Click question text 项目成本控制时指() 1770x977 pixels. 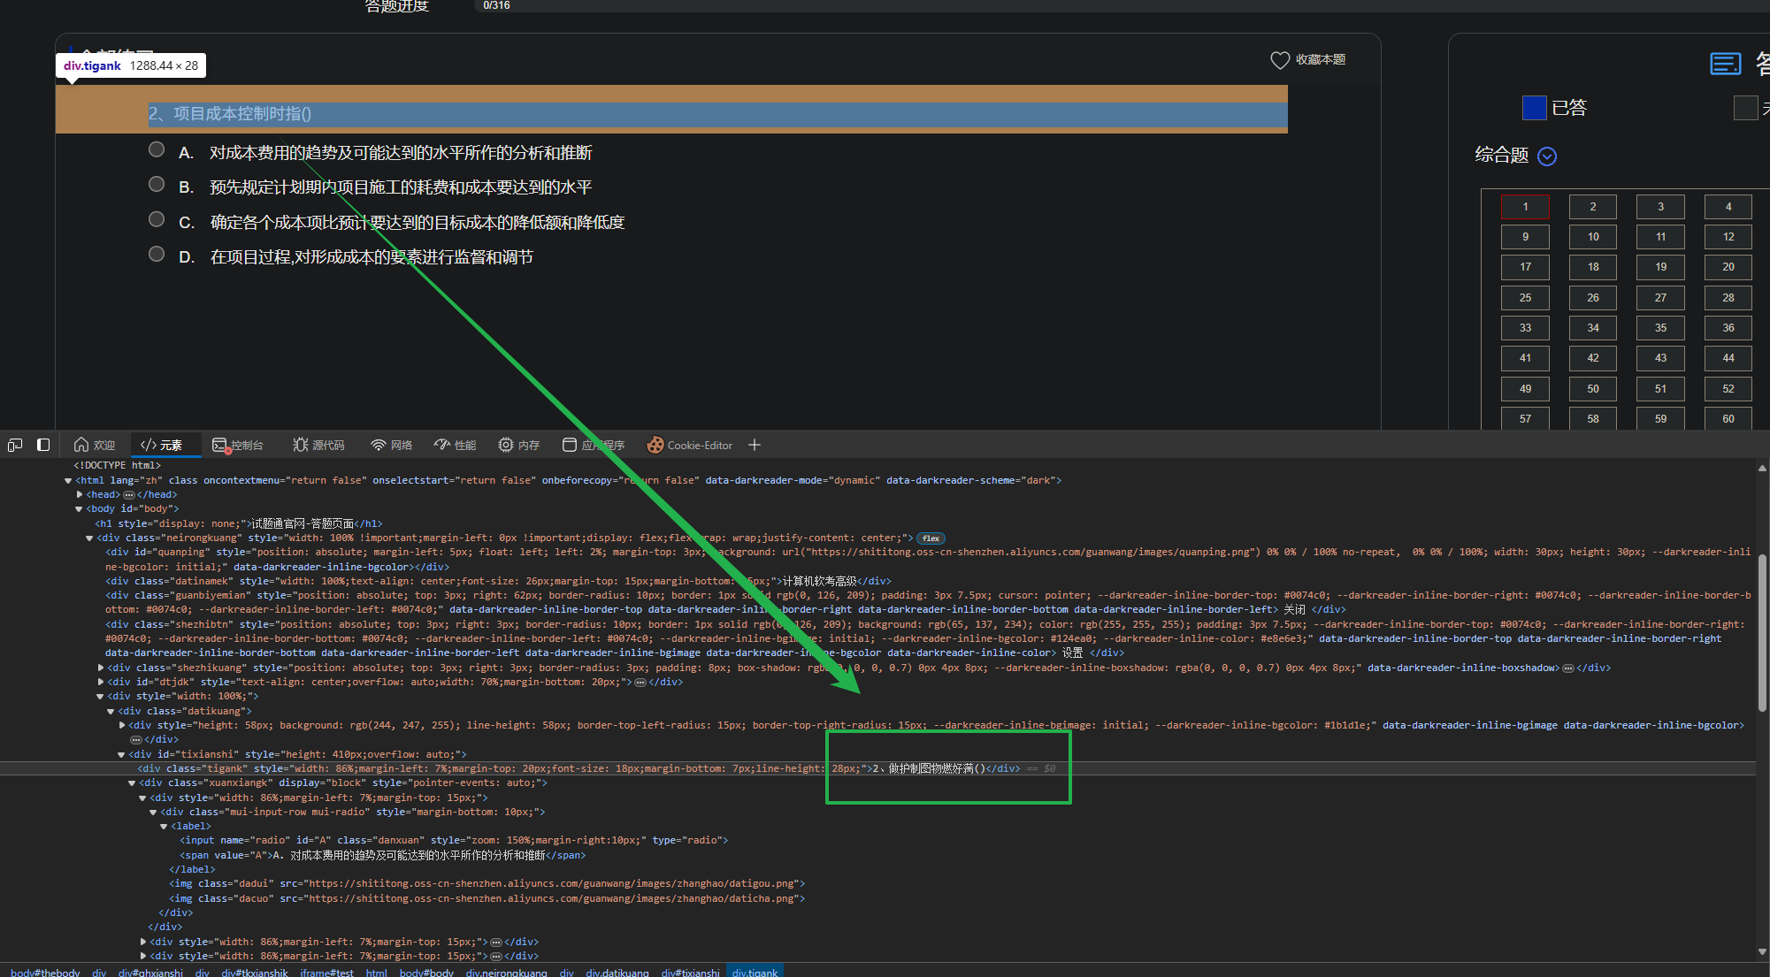point(229,113)
